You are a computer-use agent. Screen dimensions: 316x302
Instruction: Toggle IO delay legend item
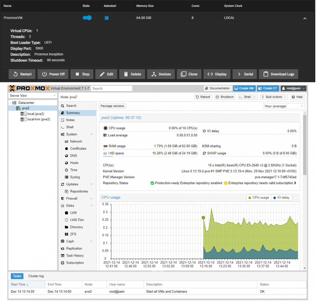281,198
